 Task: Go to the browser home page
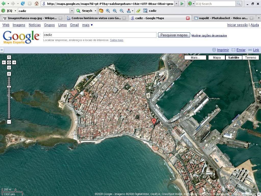click(36, 4)
